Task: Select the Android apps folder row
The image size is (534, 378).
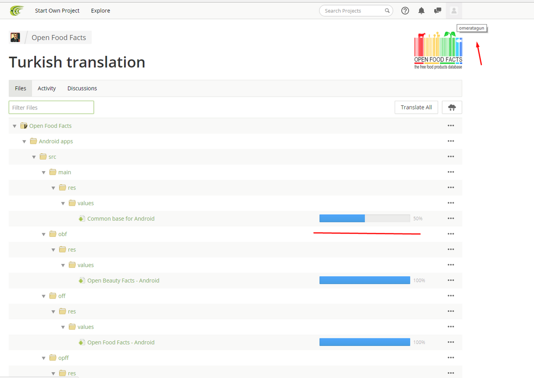Action: click(235, 141)
